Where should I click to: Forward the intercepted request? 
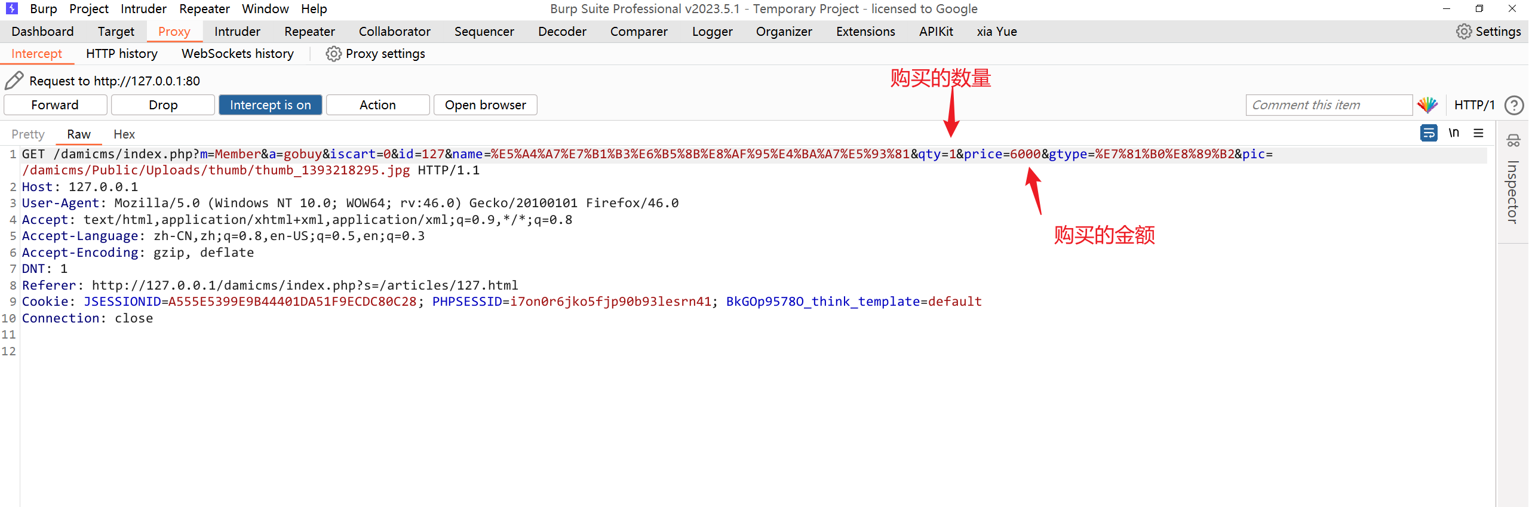[x=55, y=105]
